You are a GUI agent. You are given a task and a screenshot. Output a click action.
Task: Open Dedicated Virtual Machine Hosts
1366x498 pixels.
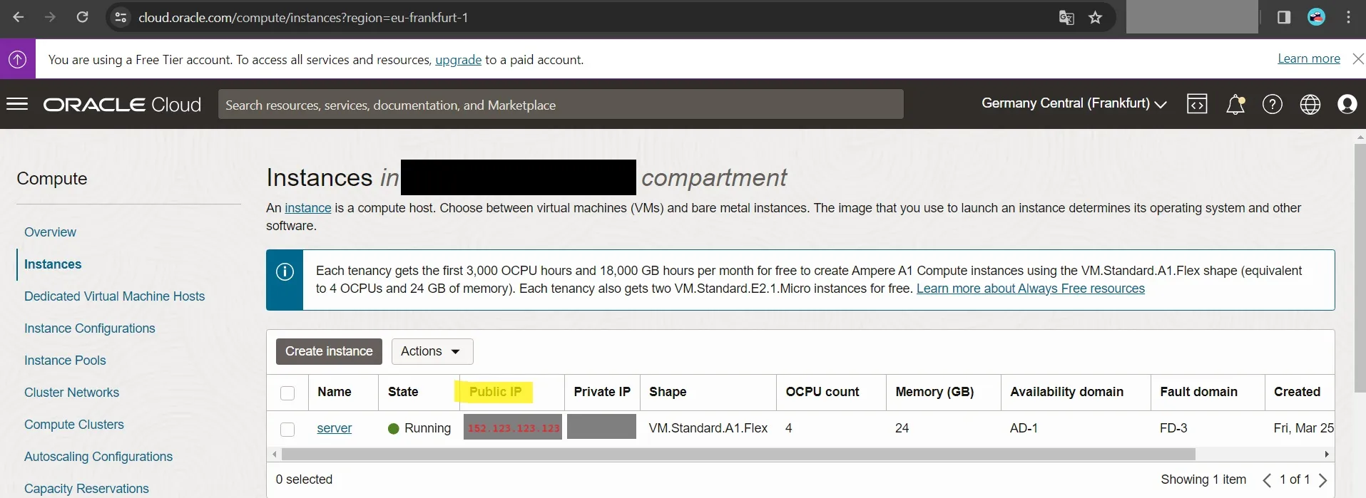coord(114,296)
